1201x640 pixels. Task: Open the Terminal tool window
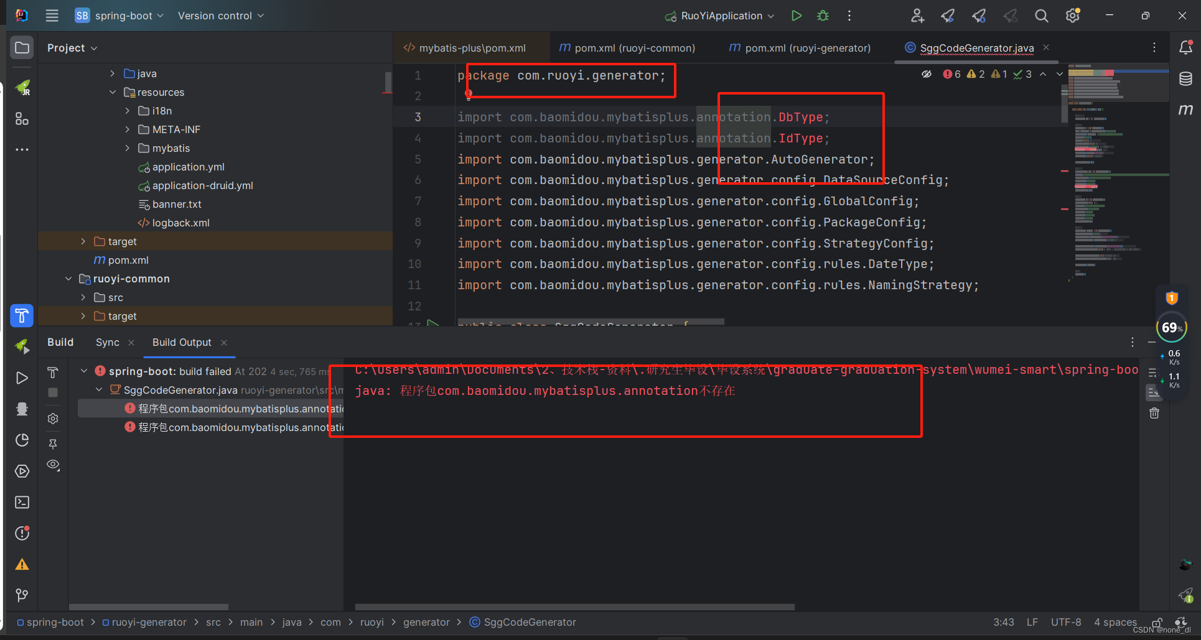[x=22, y=502]
